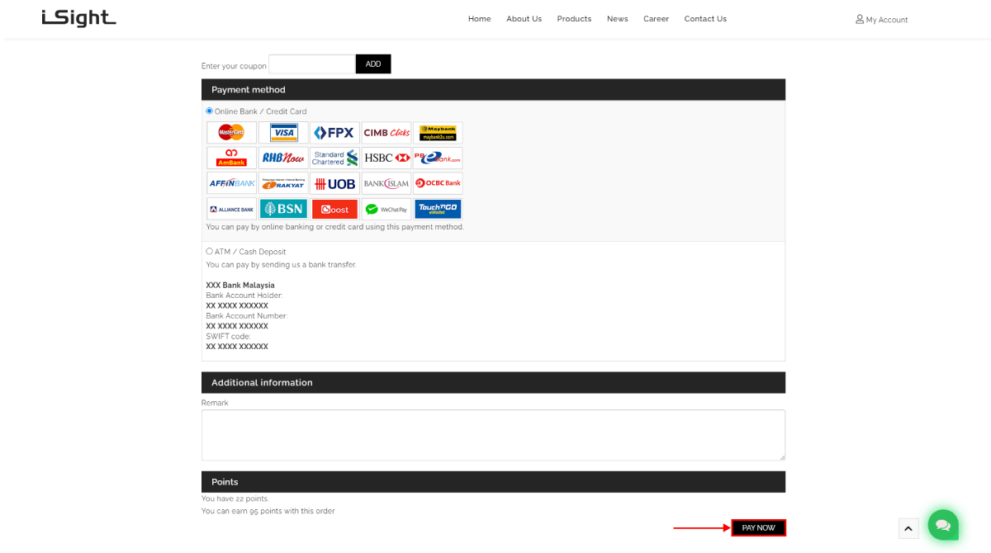This screenshot has width=991, height=553.
Task: Open the Products menu item
Action: click(x=574, y=19)
